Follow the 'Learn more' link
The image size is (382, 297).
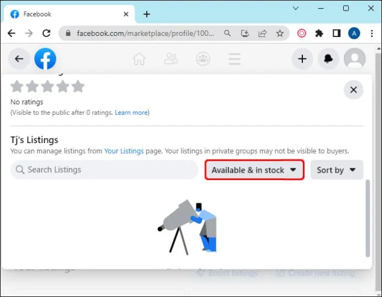(x=131, y=113)
